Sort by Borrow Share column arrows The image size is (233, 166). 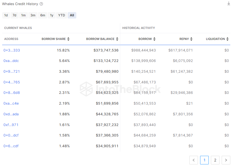coord(68,39)
